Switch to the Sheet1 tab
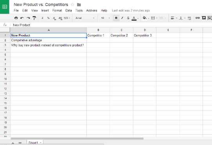The width and height of the screenshot is (212, 145). tap(33, 143)
